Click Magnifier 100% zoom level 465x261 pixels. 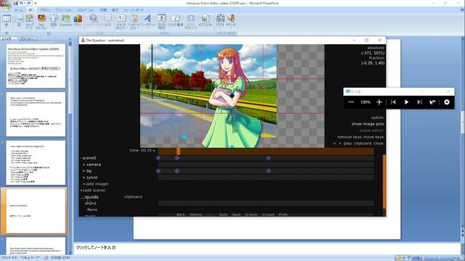point(365,102)
